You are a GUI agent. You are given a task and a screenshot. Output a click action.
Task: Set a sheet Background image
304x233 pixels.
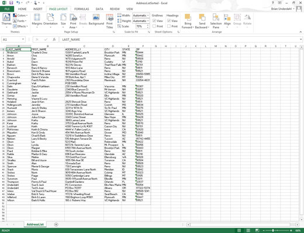[x=96, y=20]
